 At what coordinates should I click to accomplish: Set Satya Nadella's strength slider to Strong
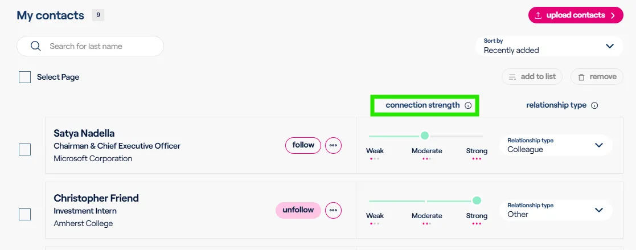[x=477, y=136]
